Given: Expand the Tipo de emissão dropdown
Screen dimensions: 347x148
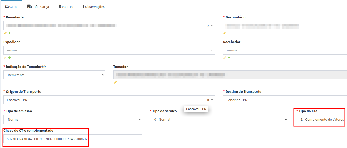Looking at the screenshot, I should coord(73,120).
